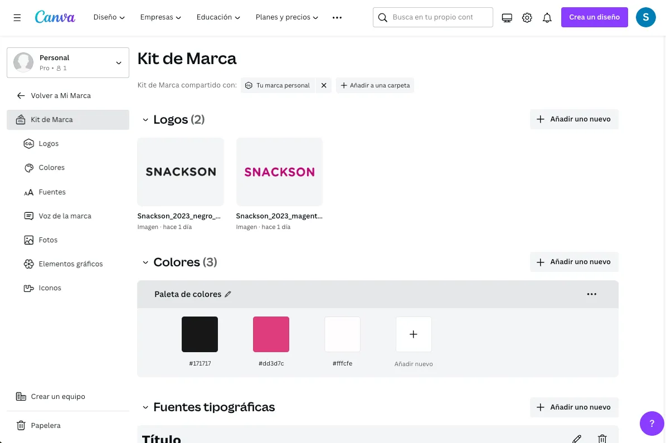Click Crea un diseño button
This screenshot has height=443, width=666.
(594, 17)
